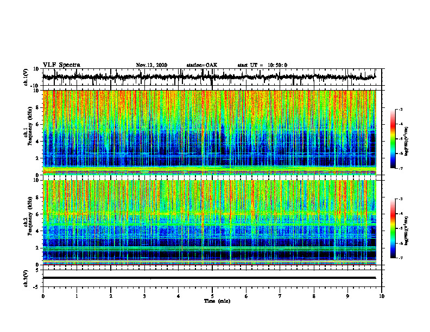The width and height of the screenshot is (430, 332).
Task: Click time axis tick label "9"
Action: click(347, 296)
